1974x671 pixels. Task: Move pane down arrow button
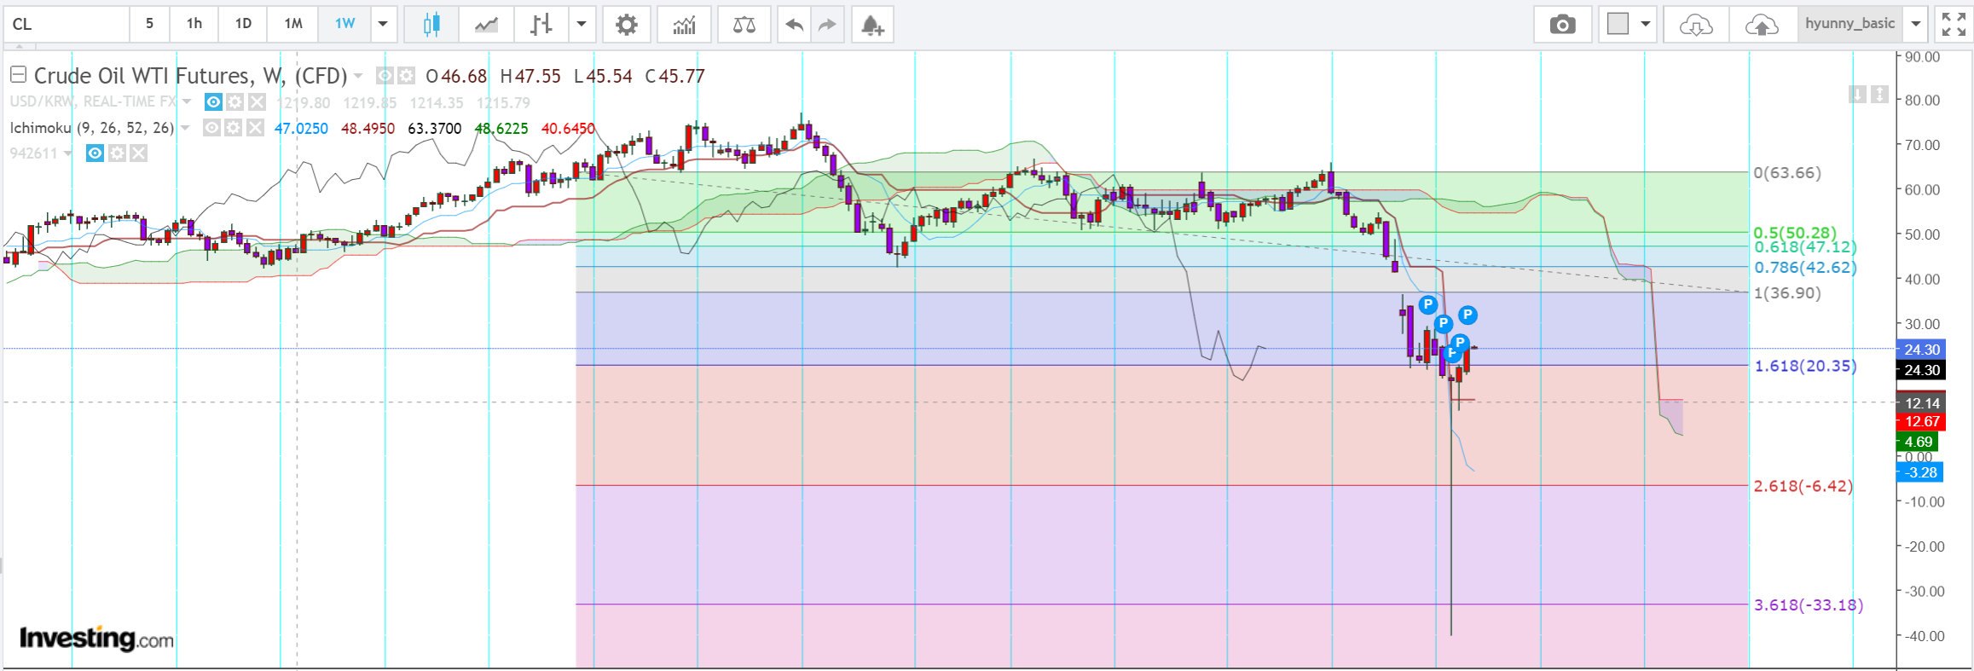[x=1857, y=94]
